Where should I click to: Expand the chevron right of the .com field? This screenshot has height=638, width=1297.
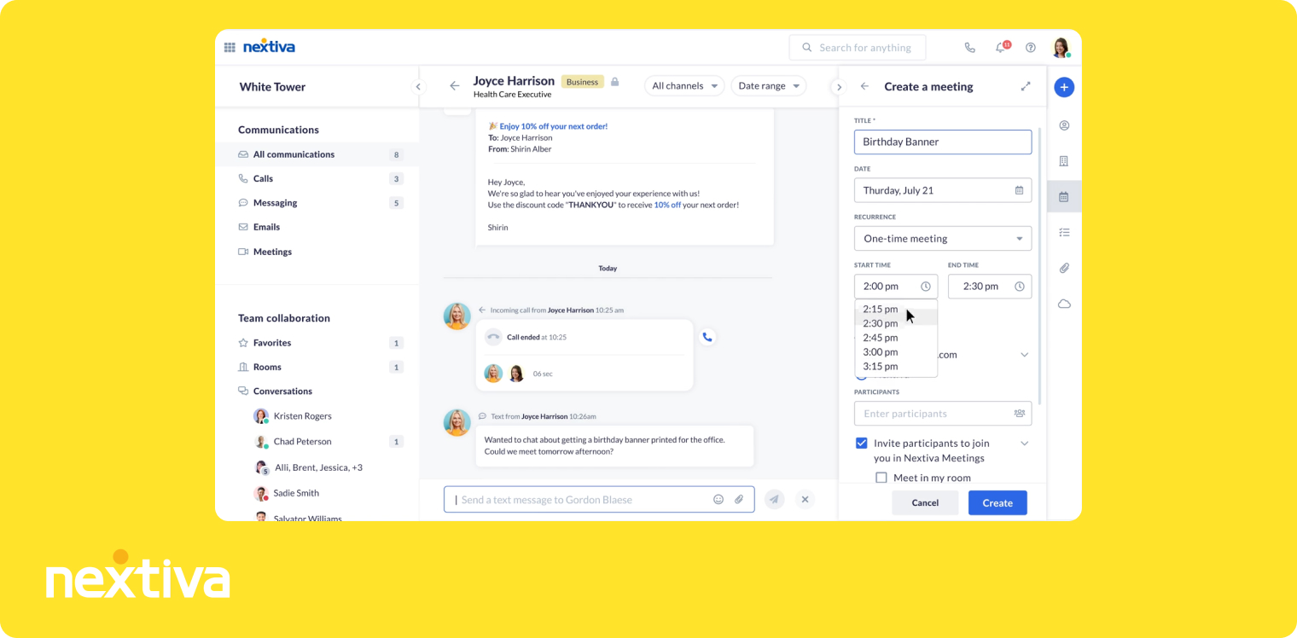[x=1025, y=355]
